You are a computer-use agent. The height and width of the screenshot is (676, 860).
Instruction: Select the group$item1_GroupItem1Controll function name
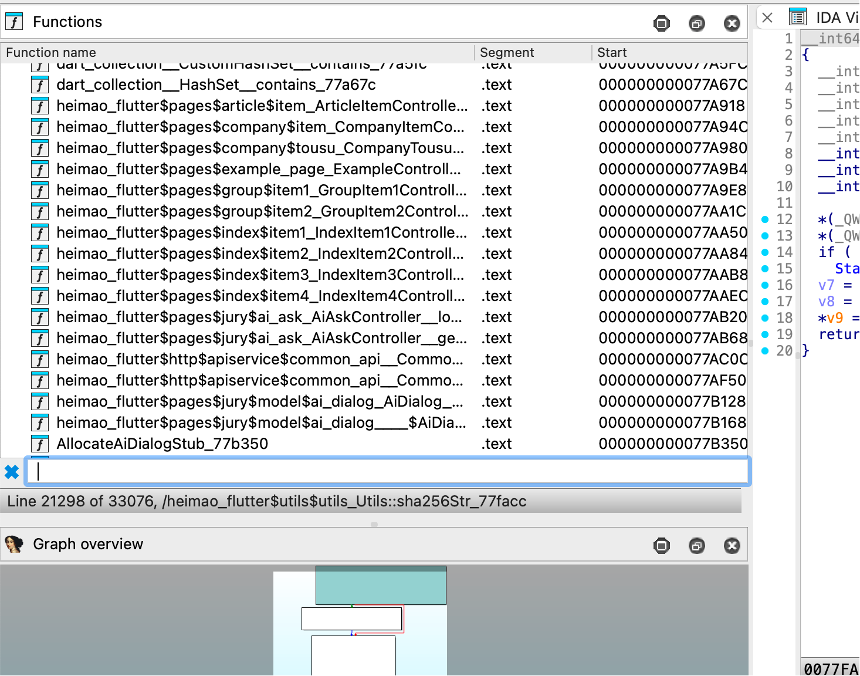(x=262, y=191)
